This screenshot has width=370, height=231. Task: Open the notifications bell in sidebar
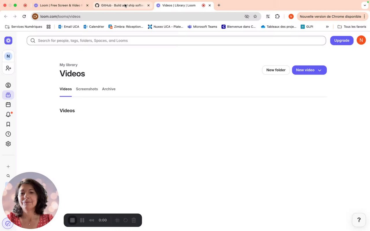click(8, 115)
